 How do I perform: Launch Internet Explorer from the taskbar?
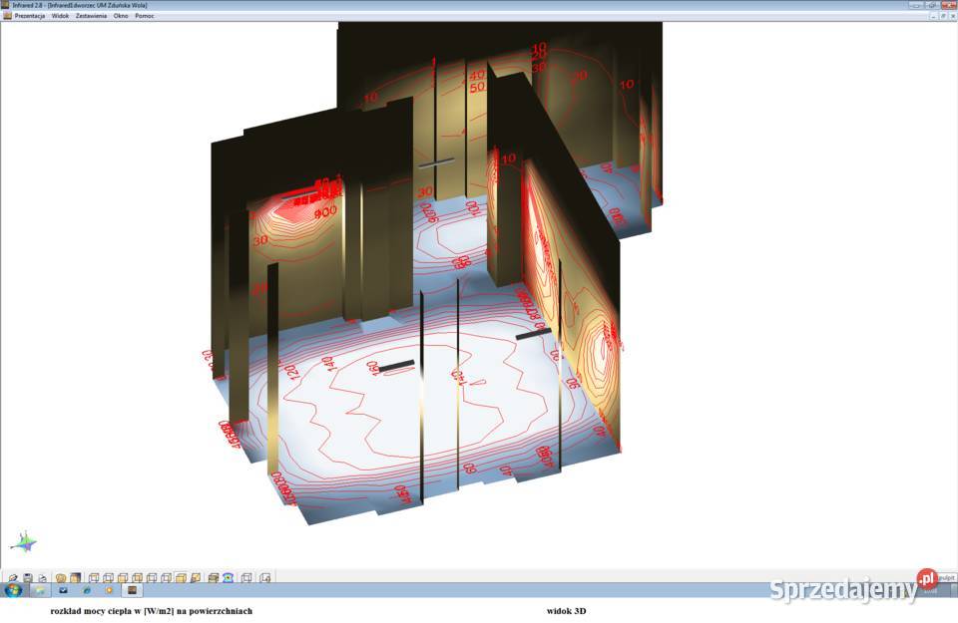coord(86,590)
